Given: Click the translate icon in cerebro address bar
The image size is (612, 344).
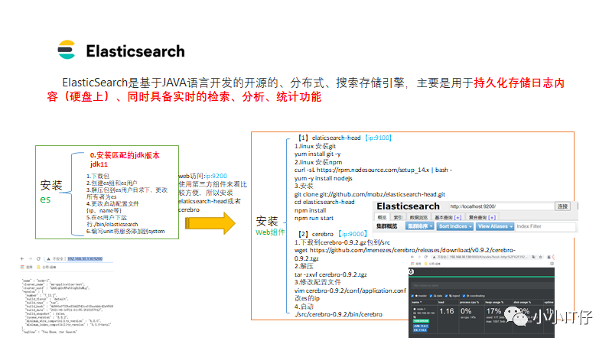Looking at the screenshot, I should [x=533, y=257].
